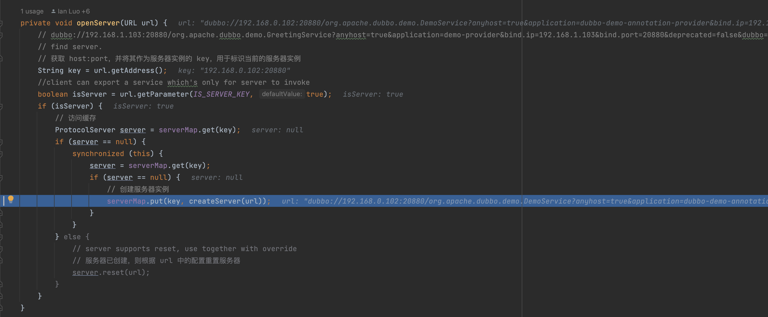The image size is (768, 317).
Task: Open the 'Ian Luo +6' author annotation
Action: 74,11
